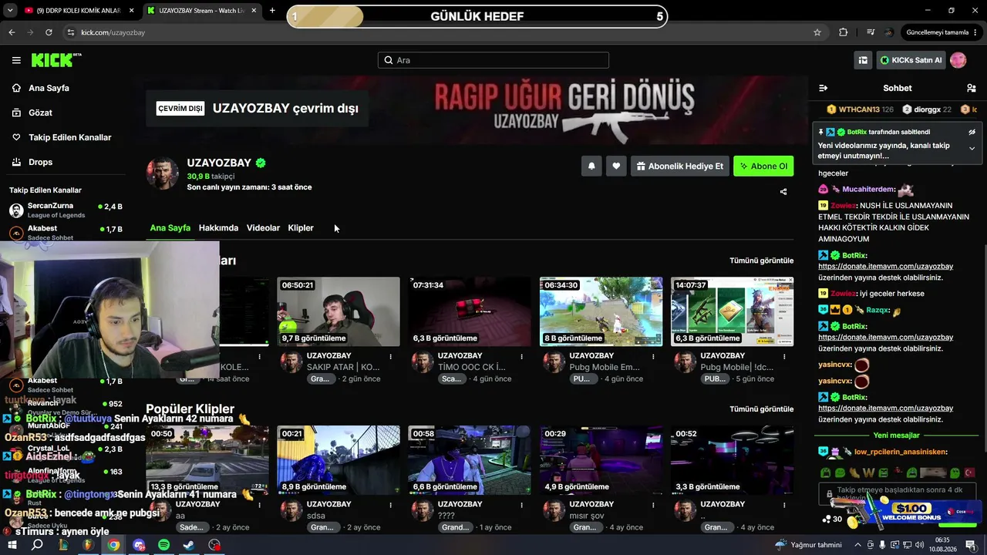Open Windows taskbar search

pos(37,545)
